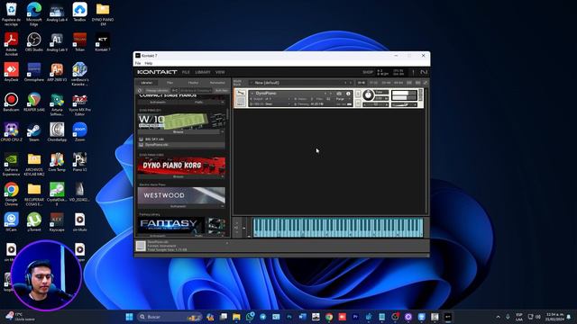Image resolution: width=577 pixels, height=324 pixels.
Task: Open the multi rack preset name dropdown
Action: (x=300, y=83)
